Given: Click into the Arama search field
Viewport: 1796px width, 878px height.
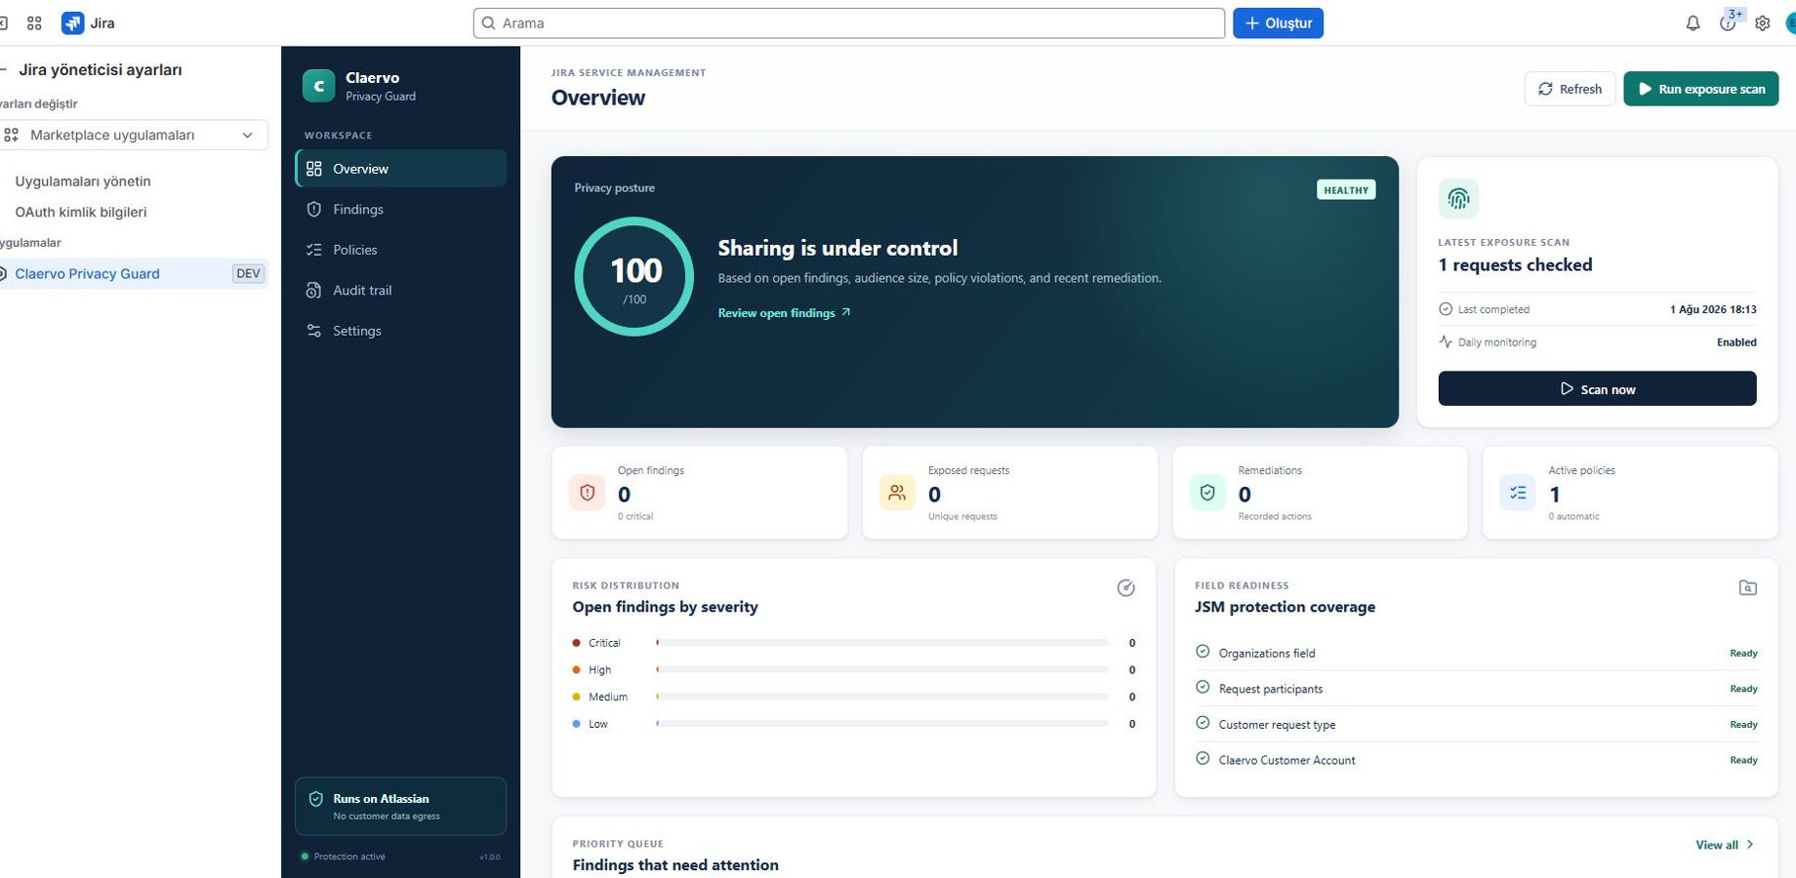Looking at the screenshot, I should (849, 23).
